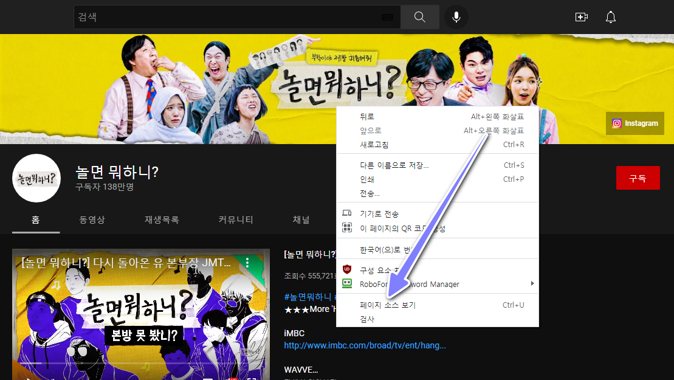Click the [놀면 뭐하니?] video title beside player
Viewport: 674px width, 380px height.
(310, 255)
